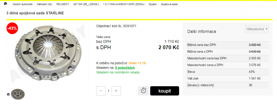Click the Záruka [v měsících] label
Image resolution: width=277 pixels, height=108 pixels.
201,85
